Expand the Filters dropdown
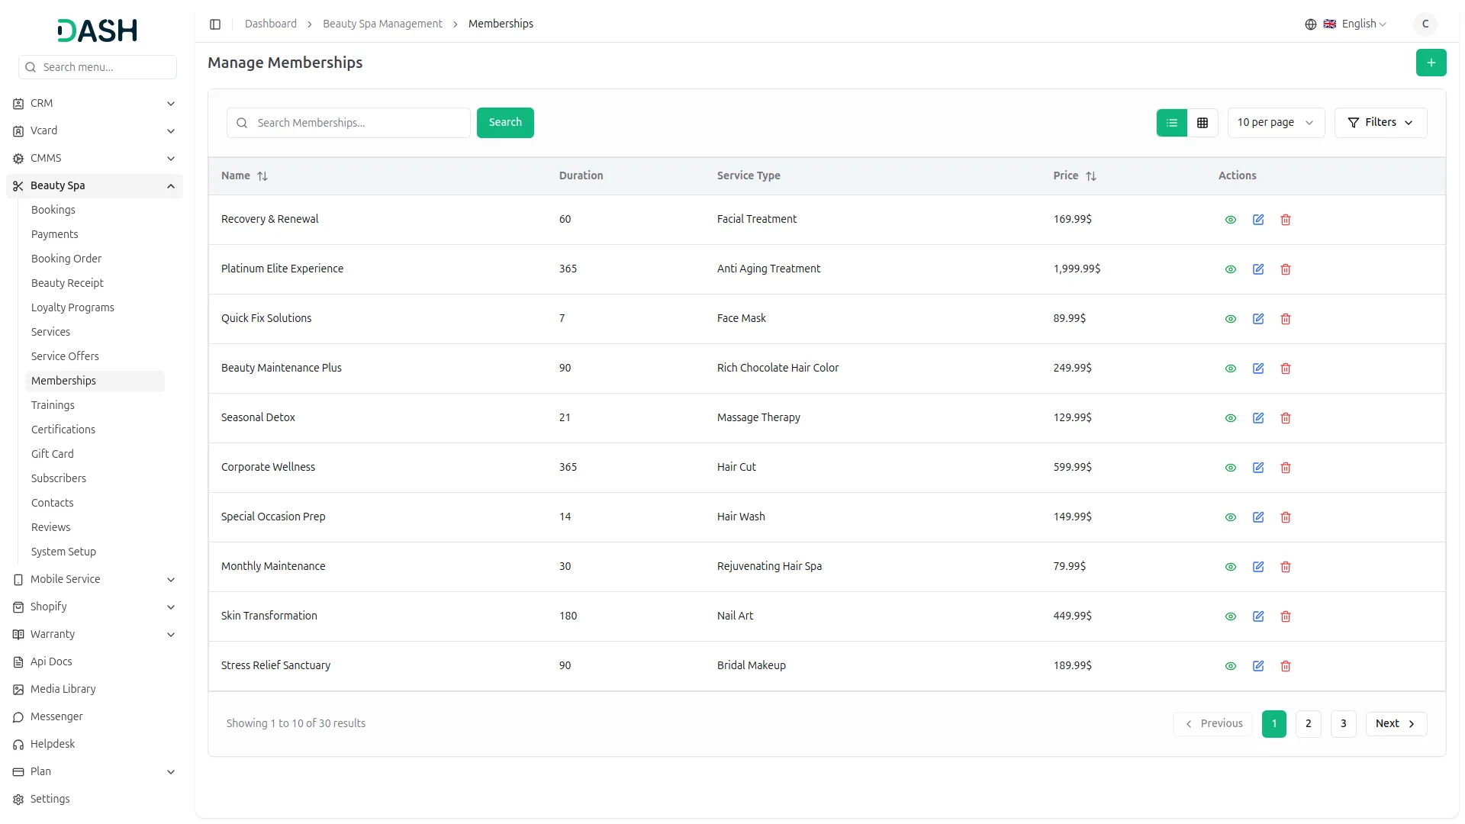This screenshot has width=1465, height=824. (1380, 123)
